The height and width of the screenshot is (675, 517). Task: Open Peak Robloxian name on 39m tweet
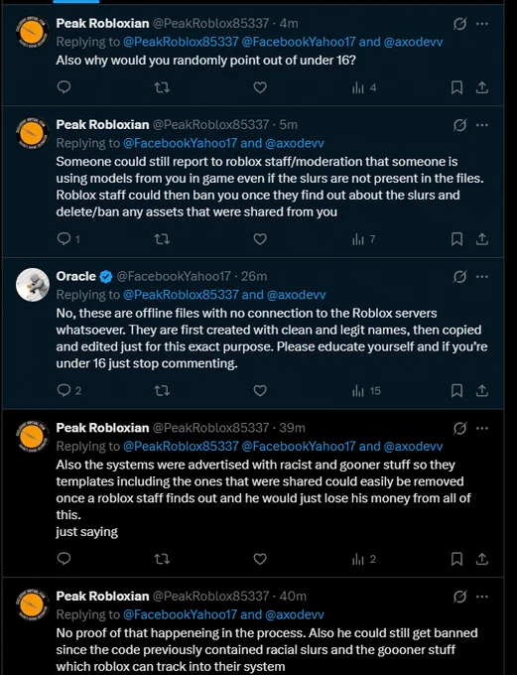(x=102, y=428)
